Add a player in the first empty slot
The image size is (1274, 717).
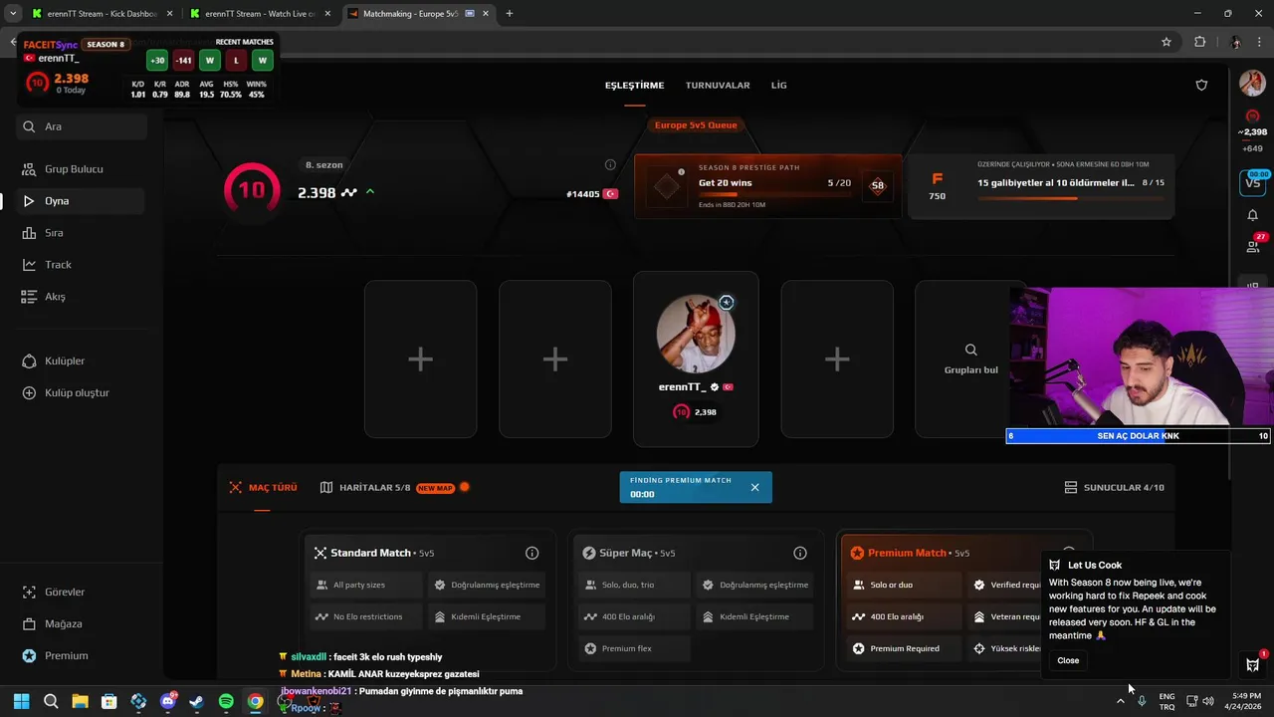[x=420, y=359]
